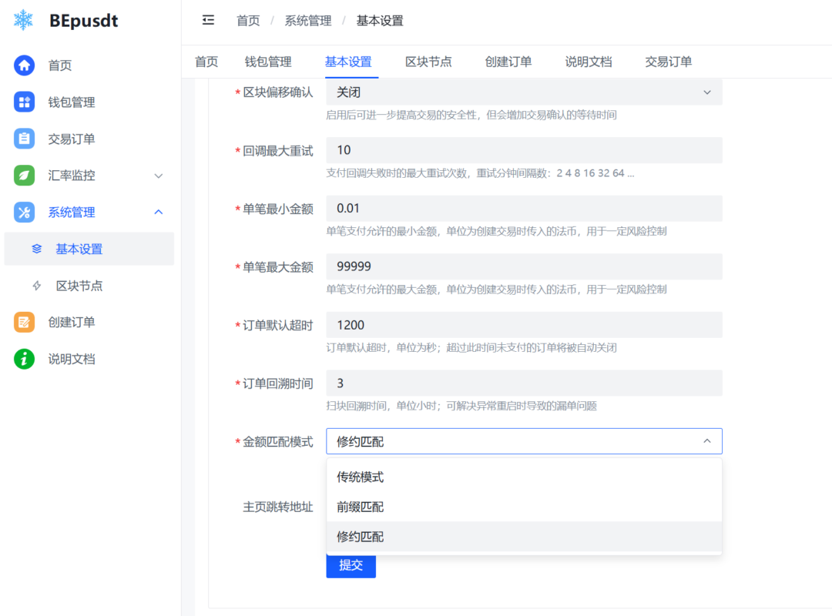Open the 区块偏移确认 dropdown showing 关闭

pos(524,92)
